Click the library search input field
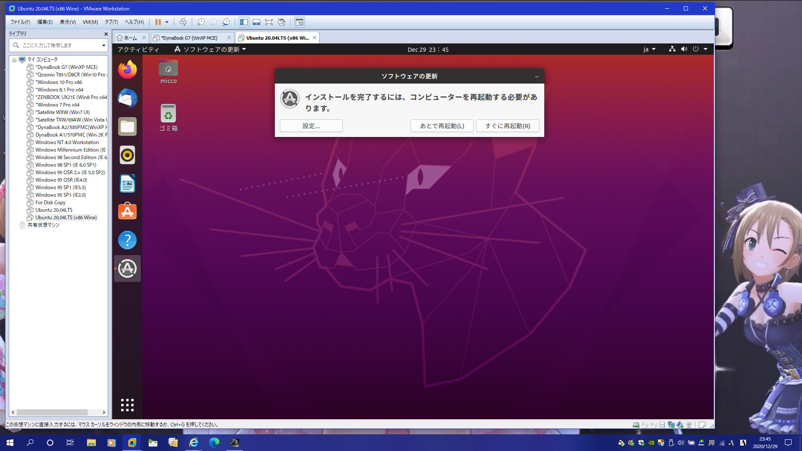This screenshot has height=451, width=802. [x=58, y=45]
